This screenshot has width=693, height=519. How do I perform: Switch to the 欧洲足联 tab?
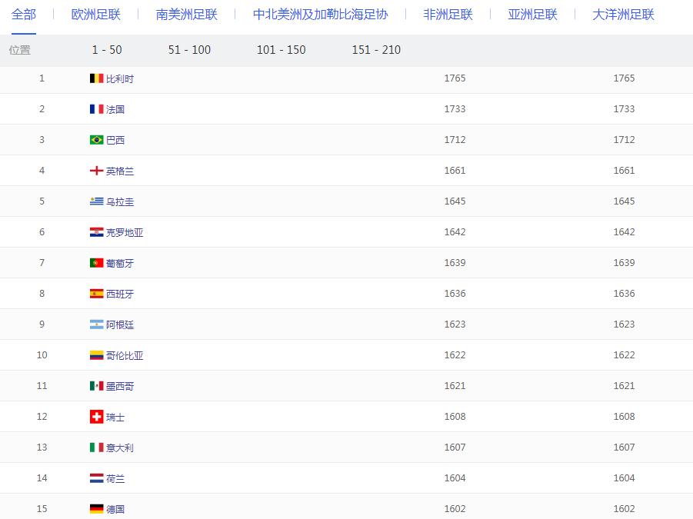tap(96, 15)
